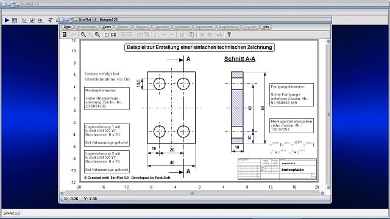The width and height of the screenshot is (390, 219).
Task: Click the vertical scrollbar down button
Action: [328, 187]
